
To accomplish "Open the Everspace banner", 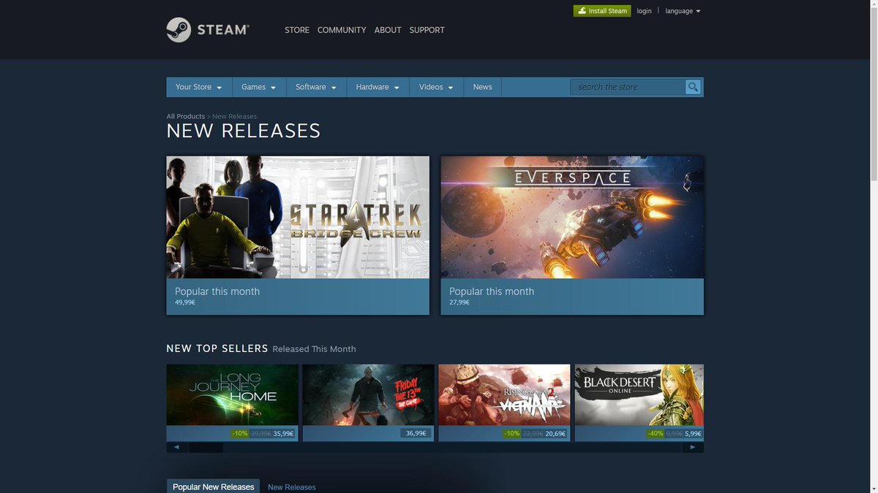I will click(572, 217).
